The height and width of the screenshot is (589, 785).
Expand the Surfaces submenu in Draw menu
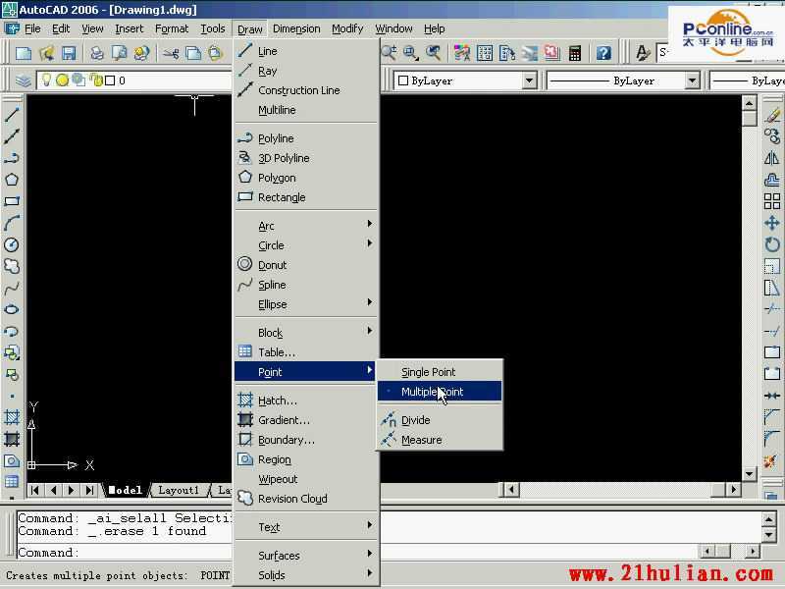(x=305, y=556)
